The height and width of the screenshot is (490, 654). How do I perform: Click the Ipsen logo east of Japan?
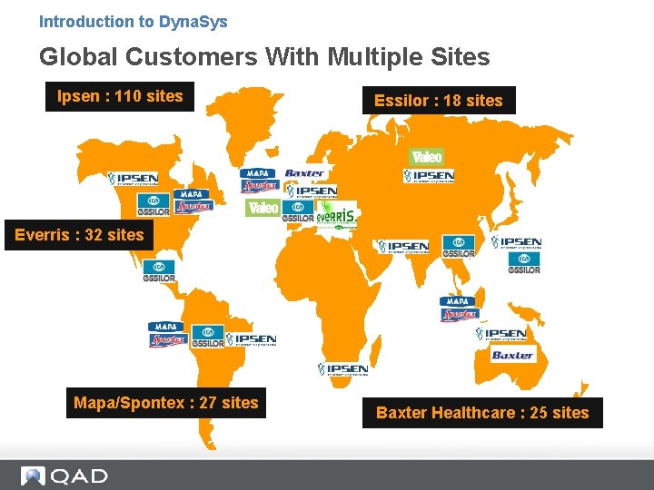[516, 242]
